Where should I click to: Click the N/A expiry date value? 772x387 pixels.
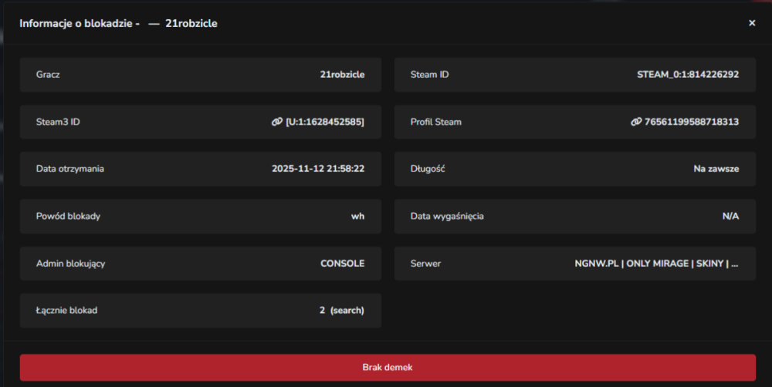pos(730,216)
